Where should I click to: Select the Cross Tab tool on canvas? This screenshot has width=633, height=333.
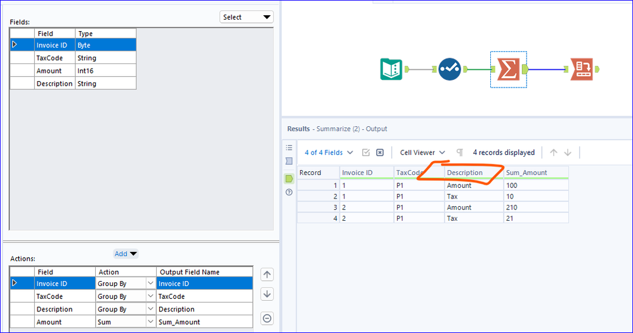[582, 69]
